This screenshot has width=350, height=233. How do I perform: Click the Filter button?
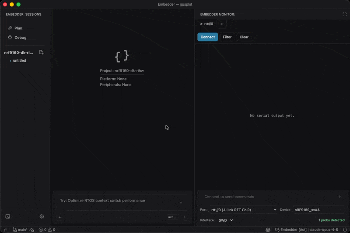(x=227, y=37)
